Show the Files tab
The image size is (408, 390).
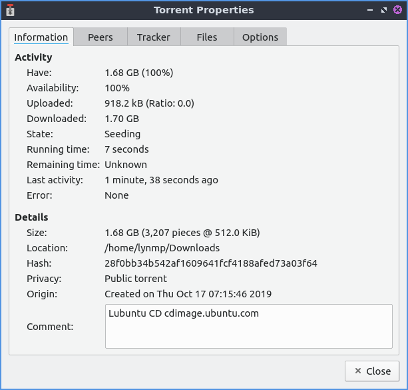tap(206, 37)
